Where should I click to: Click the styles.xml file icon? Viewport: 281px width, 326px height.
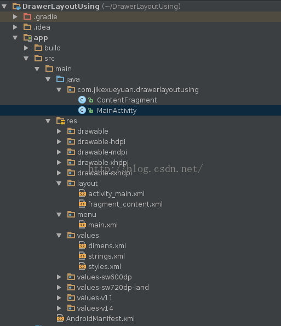click(82, 266)
